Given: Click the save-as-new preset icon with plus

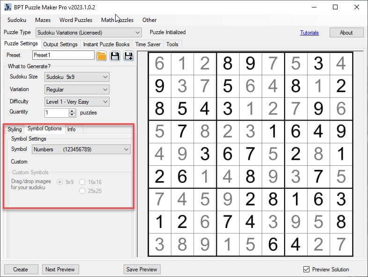Looking at the screenshot, I should pyautogui.click(x=128, y=56).
